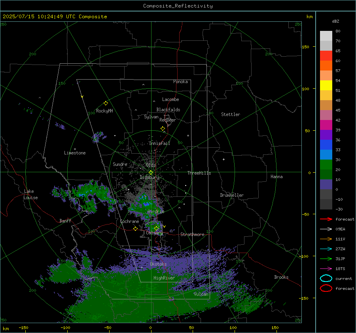Click the Okotoks town label
The height and width of the screenshot is (333, 356).
tap(158, 264)
